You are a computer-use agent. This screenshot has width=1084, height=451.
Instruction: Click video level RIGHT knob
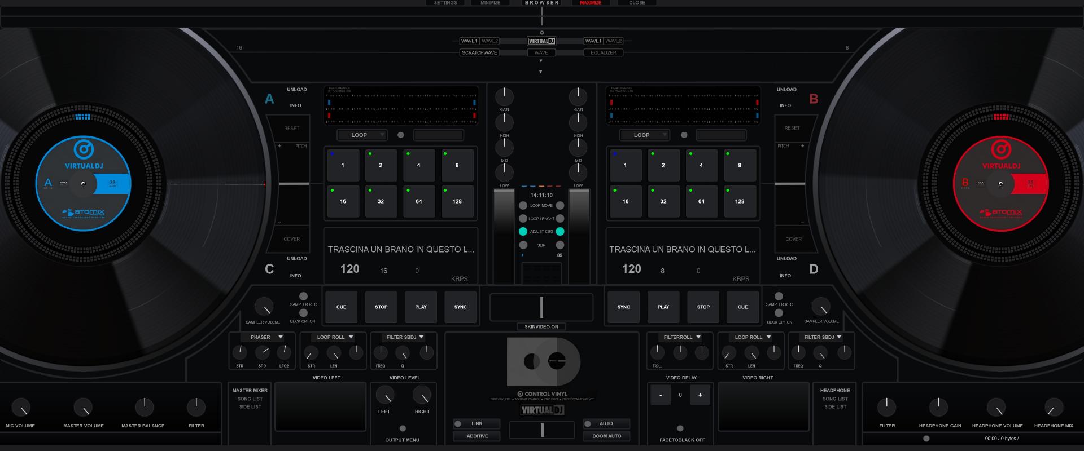pos(422,395)
